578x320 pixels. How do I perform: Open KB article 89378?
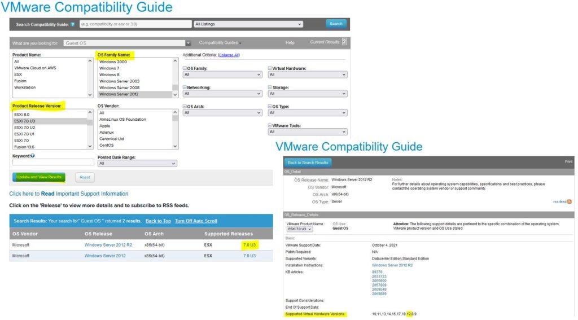pos(377,272)
